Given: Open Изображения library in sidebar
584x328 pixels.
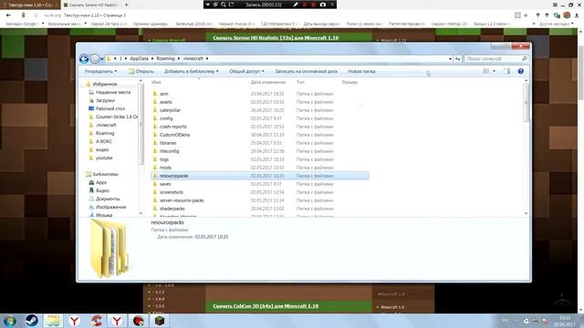Looking at the screenshot, I should tap(110, 207).
